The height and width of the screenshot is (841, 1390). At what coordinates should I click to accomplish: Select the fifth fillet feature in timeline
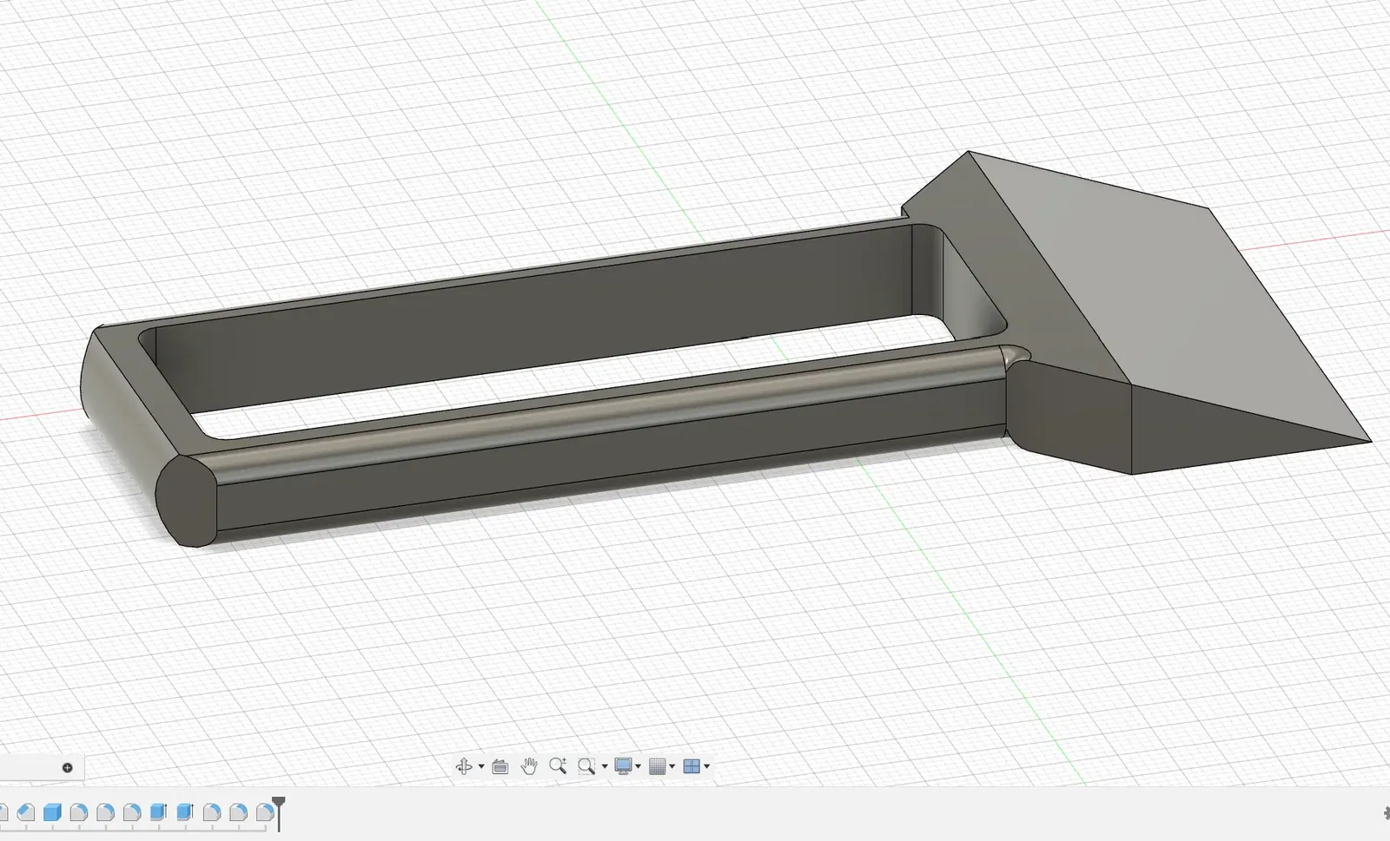click(x=239, y=812)
